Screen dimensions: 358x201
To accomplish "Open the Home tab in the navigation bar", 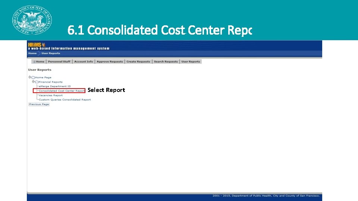I will coord(39,61).
